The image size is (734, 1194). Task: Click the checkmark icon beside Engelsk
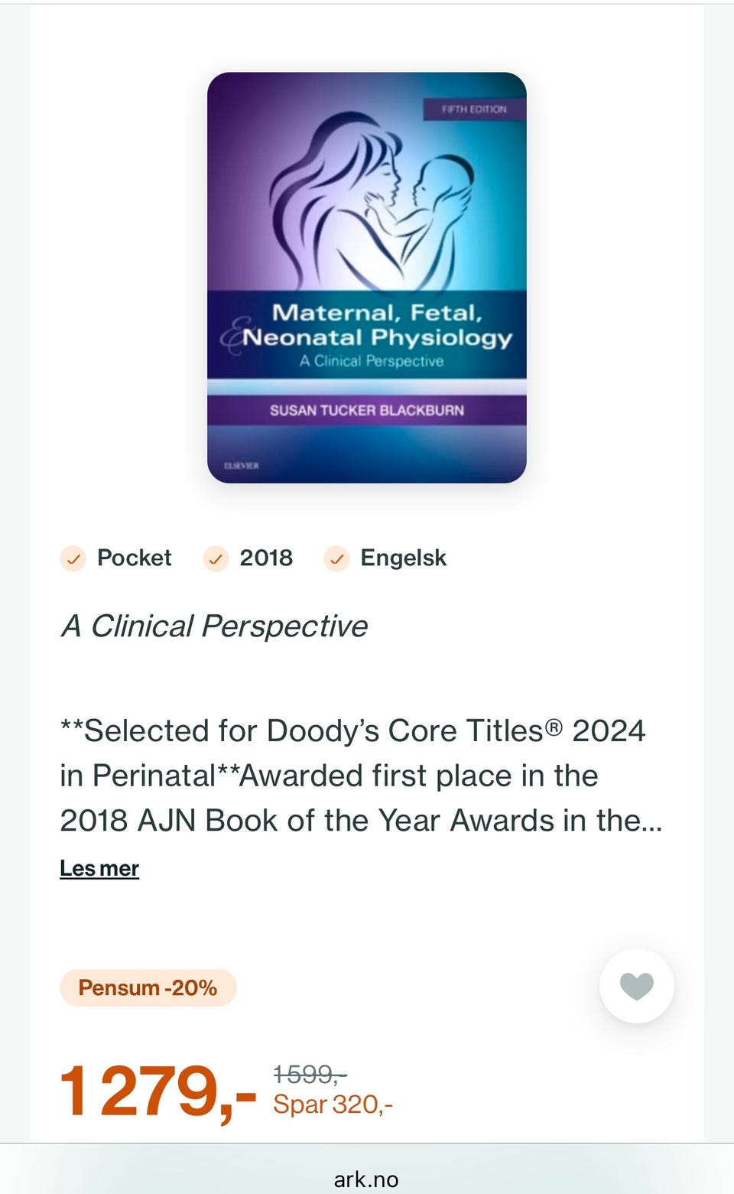pyautogui.click(x=336, y=558)
